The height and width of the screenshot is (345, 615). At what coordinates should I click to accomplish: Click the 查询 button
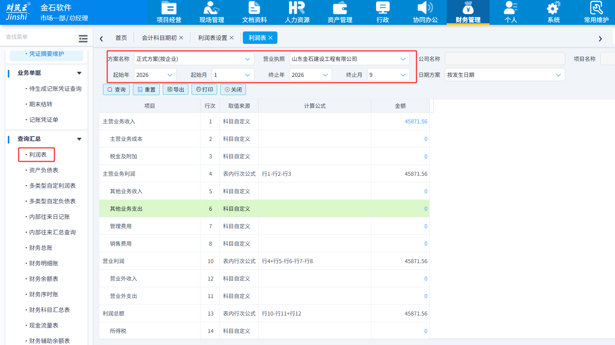click(116, 89)
